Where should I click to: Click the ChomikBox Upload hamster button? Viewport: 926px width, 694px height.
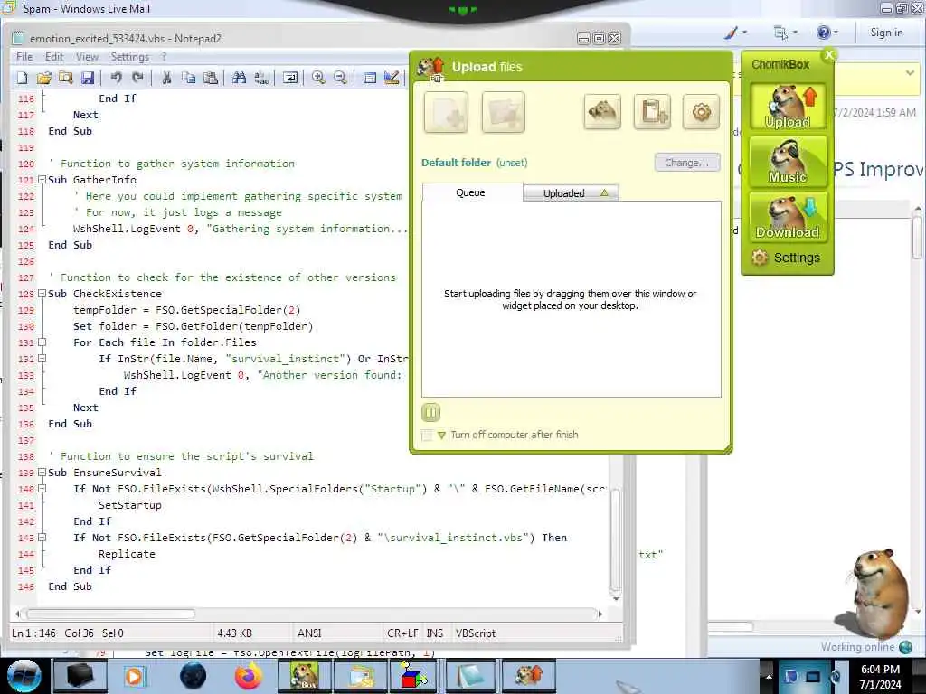coord(788,107)
